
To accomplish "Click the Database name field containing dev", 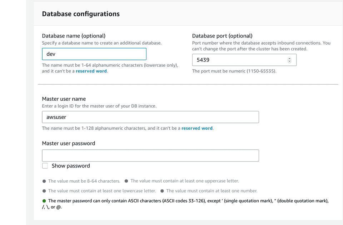I will click(94, 54).
